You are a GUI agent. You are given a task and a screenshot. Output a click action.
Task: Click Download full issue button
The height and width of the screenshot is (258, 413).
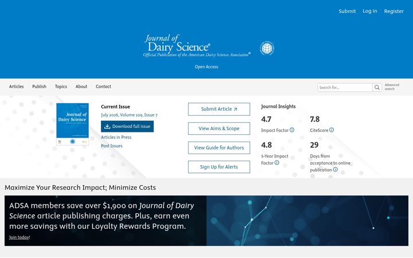[x=127, y=126]
